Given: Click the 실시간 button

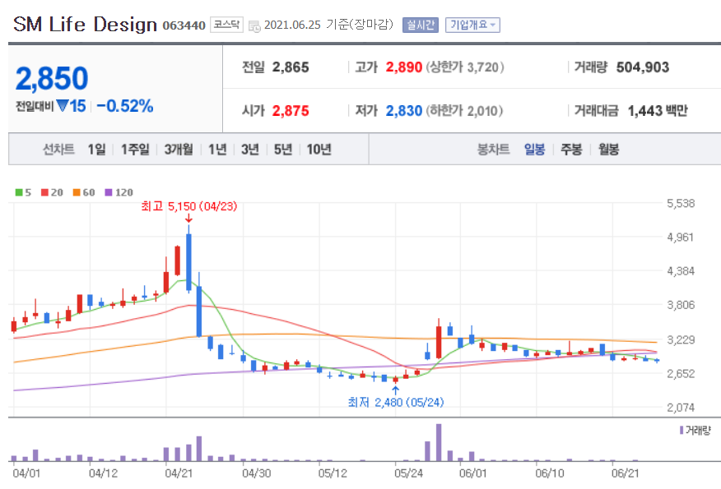Looking at the screenshot, I should [x=421, y=25].
